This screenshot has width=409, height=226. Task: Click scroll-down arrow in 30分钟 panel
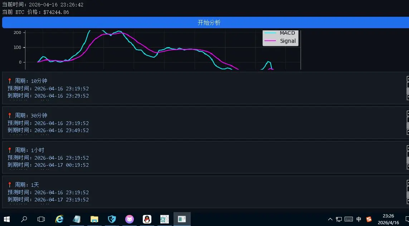[x=408, y=132]
